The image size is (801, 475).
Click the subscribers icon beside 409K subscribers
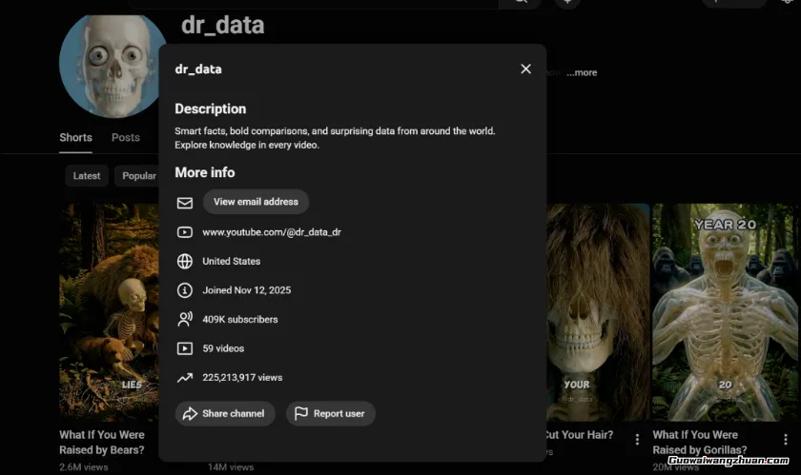pyautogui.click(x=185, y=320)
